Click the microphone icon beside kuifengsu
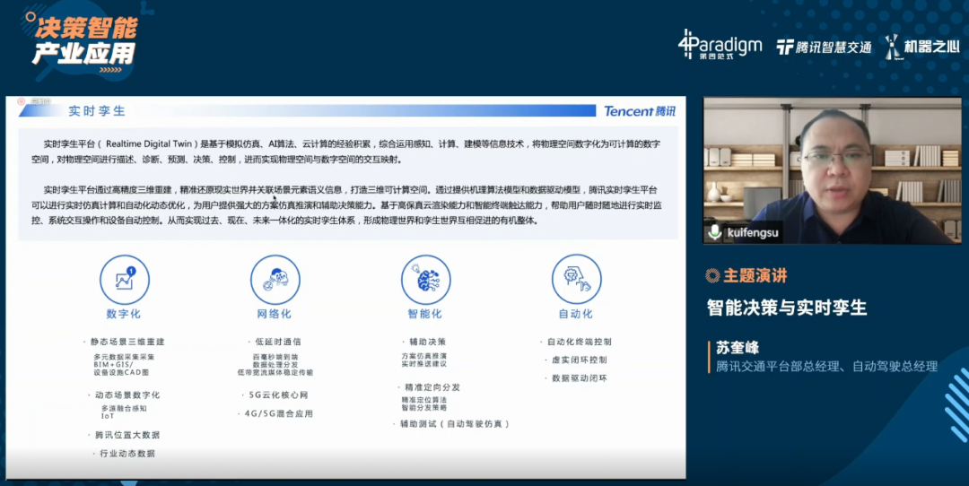The height and width of the screenshot is (486, 969). (715, 233)
